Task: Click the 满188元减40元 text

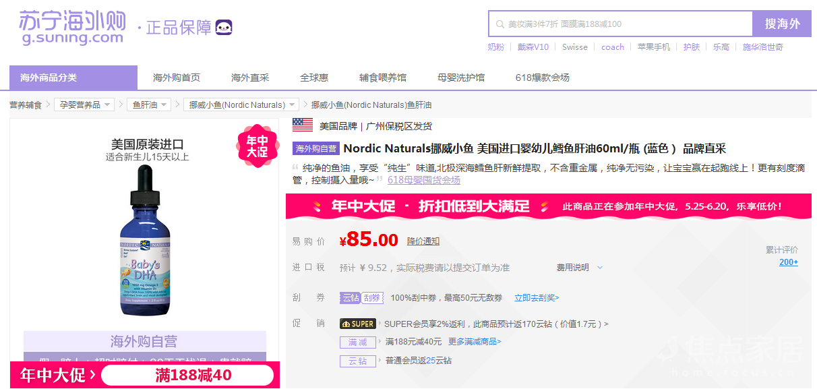Action: pos(413,342)
